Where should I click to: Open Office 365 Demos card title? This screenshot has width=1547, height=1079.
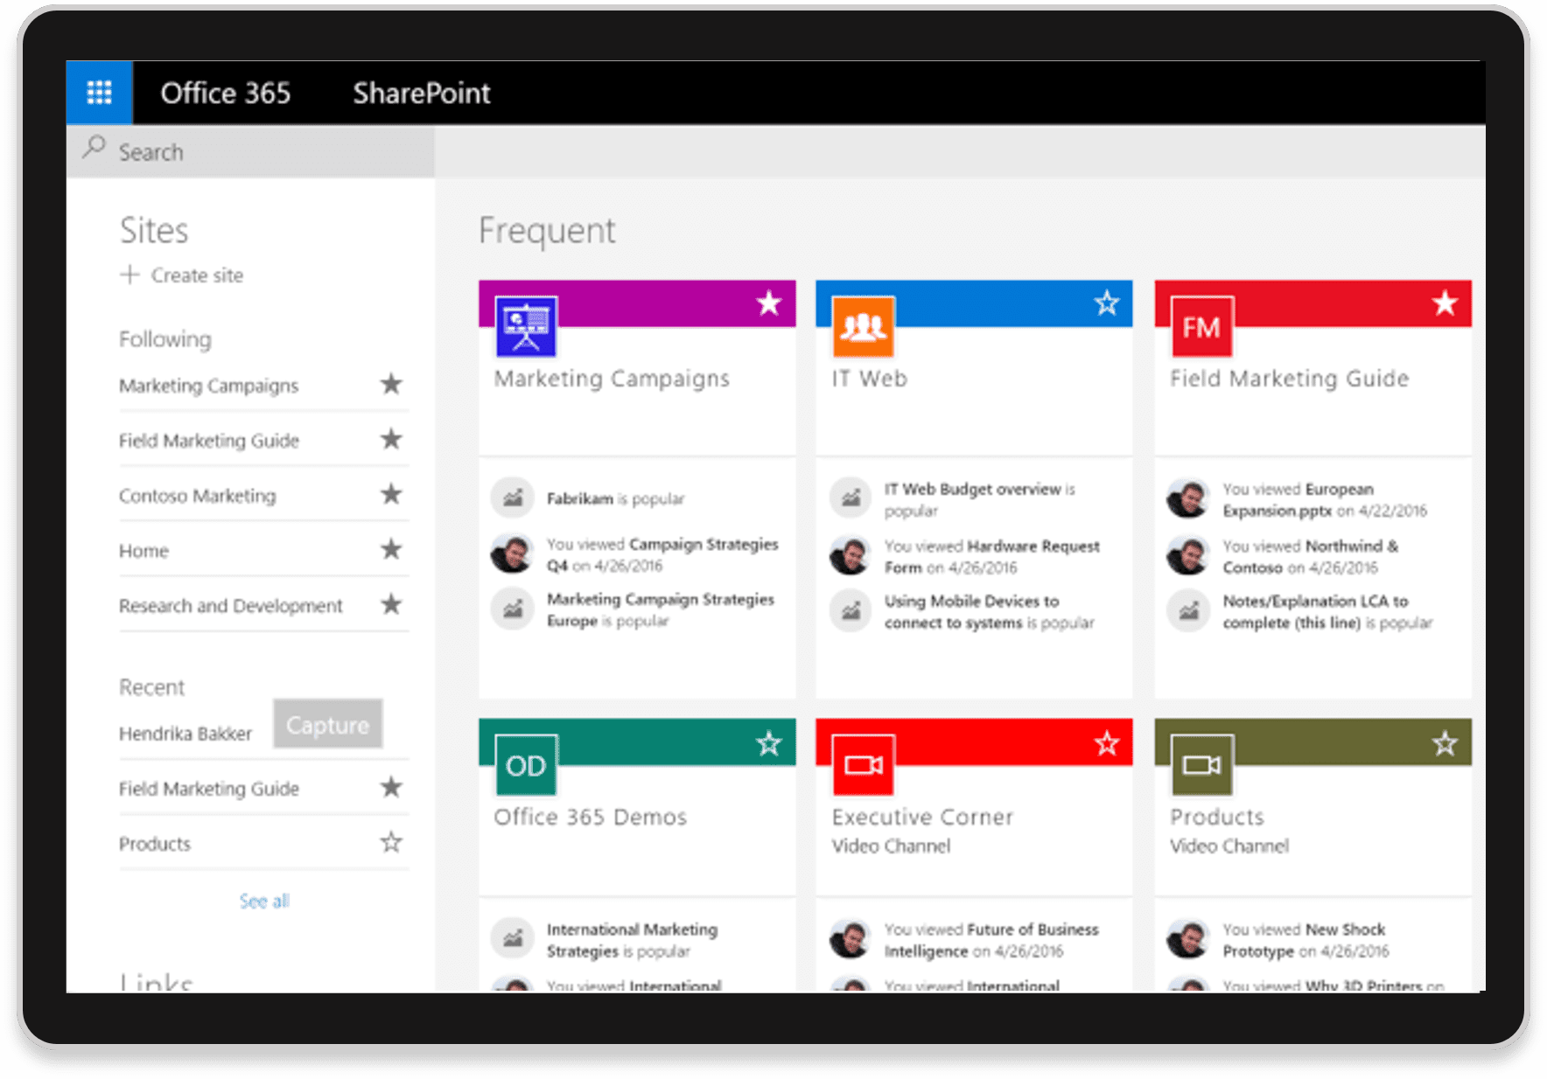591,817
